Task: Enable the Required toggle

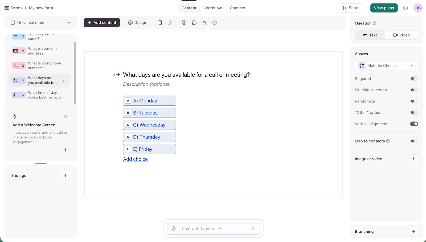Action: [413, 79]
